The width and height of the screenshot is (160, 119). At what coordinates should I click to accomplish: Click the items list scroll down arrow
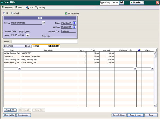(155, 106)
